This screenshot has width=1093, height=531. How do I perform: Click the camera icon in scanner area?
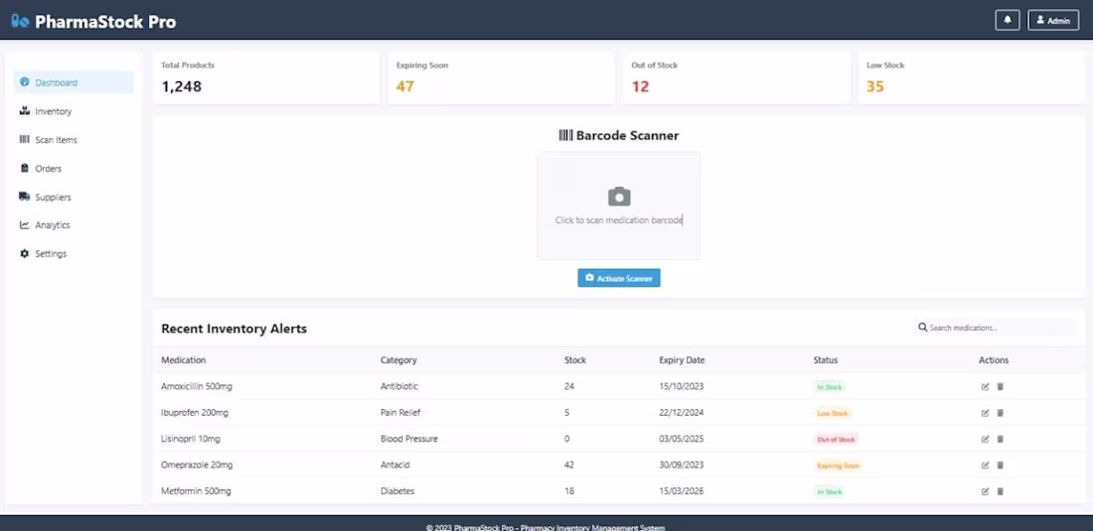pos(619,197)
